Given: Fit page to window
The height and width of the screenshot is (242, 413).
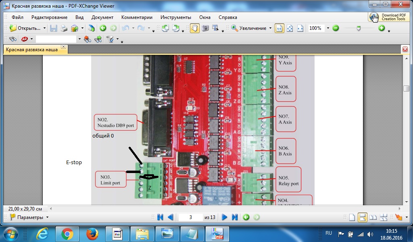Looking at the screenshot, I should tap(290, 28).
